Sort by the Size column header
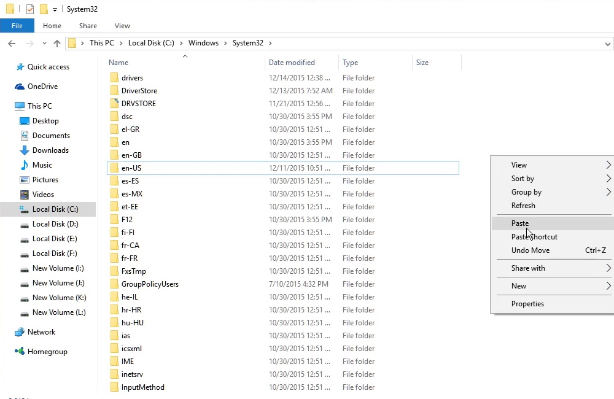 tap(437, 63)
